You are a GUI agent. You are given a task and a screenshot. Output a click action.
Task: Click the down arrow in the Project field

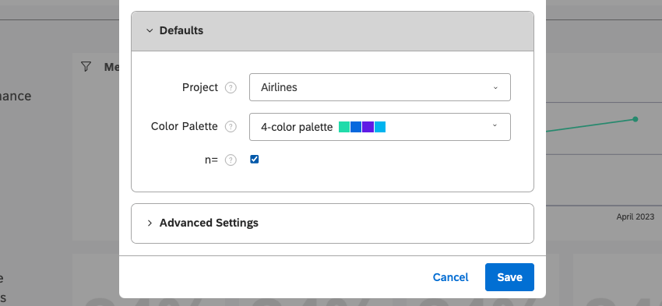pyautogui.click(x=495, y=88)
